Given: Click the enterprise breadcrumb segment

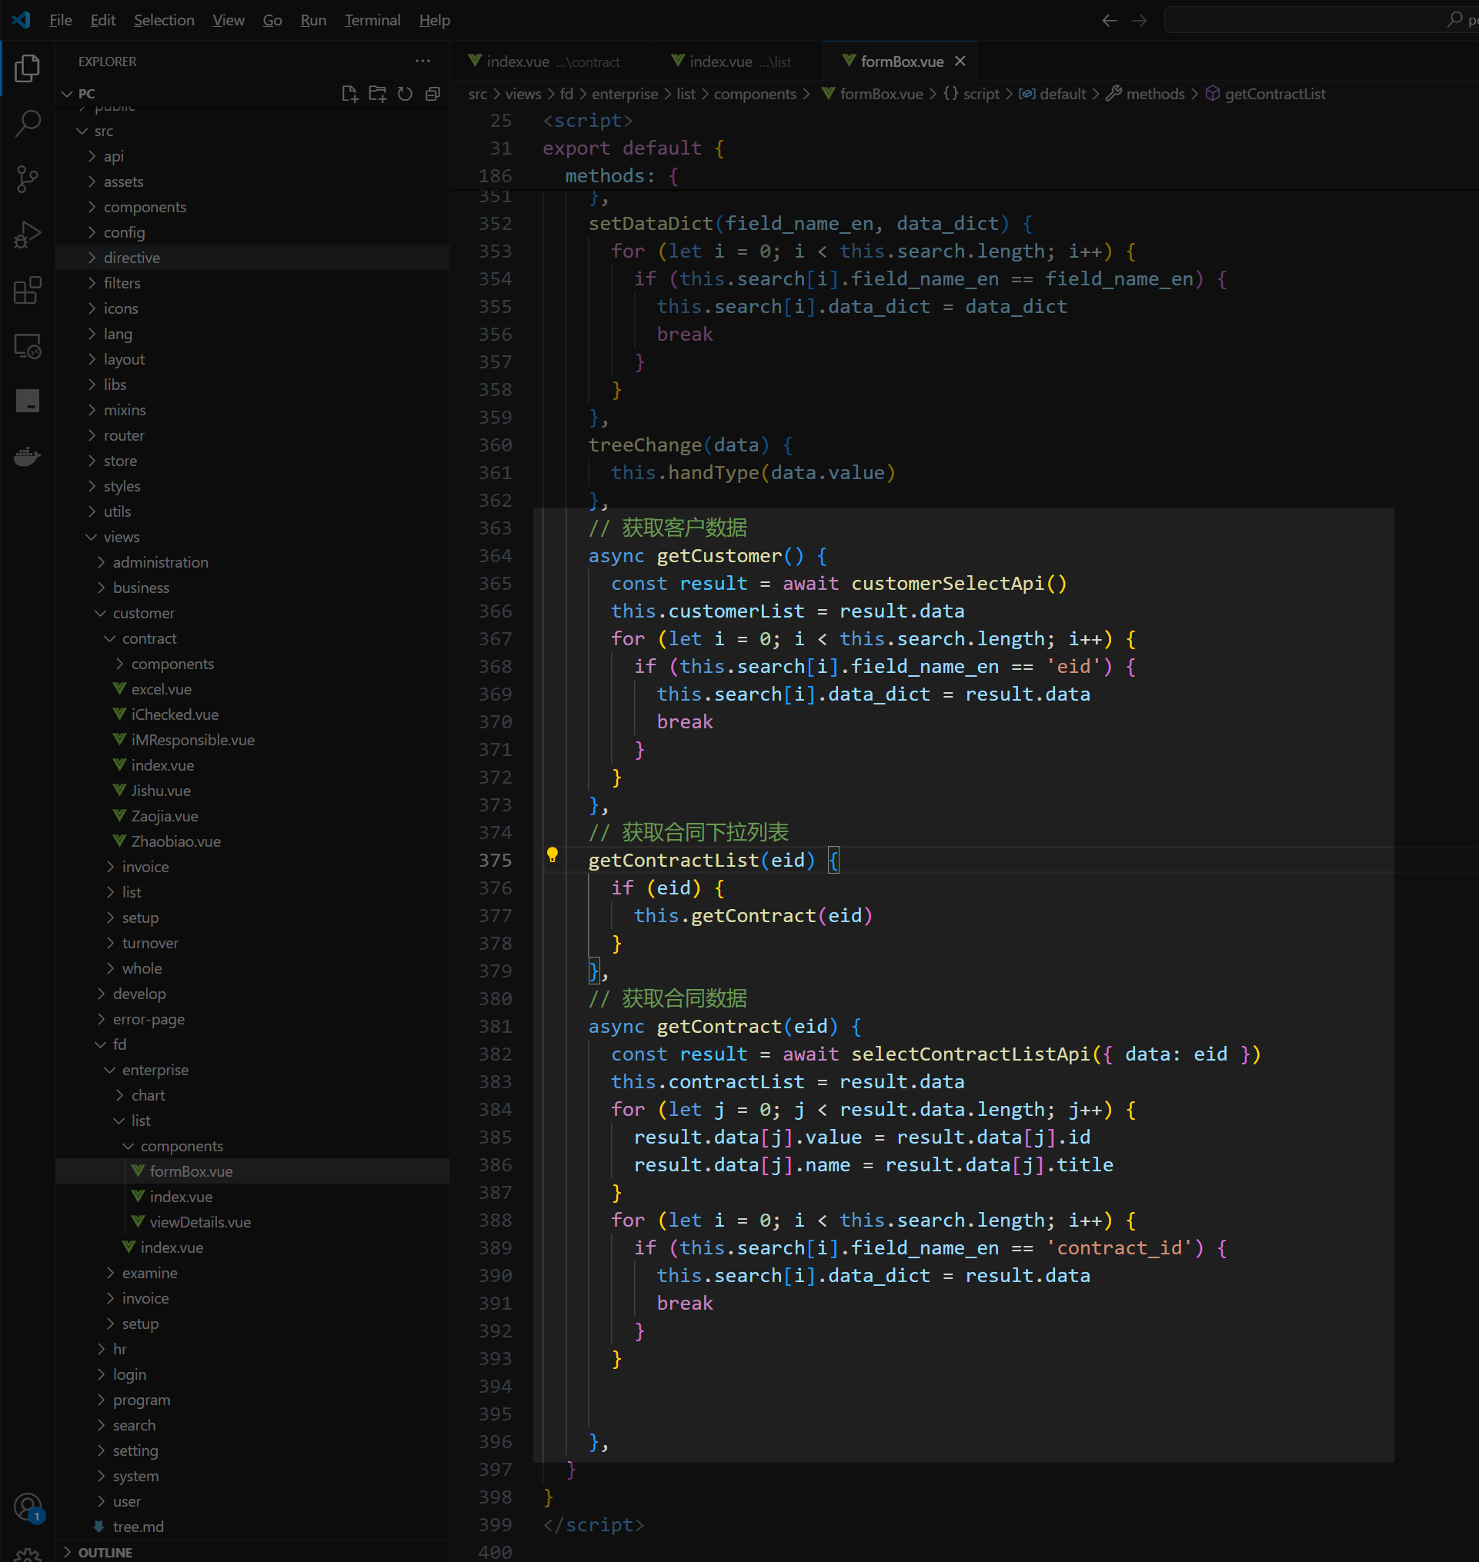Looking at the screenshot, I should [x=624, y=94].
